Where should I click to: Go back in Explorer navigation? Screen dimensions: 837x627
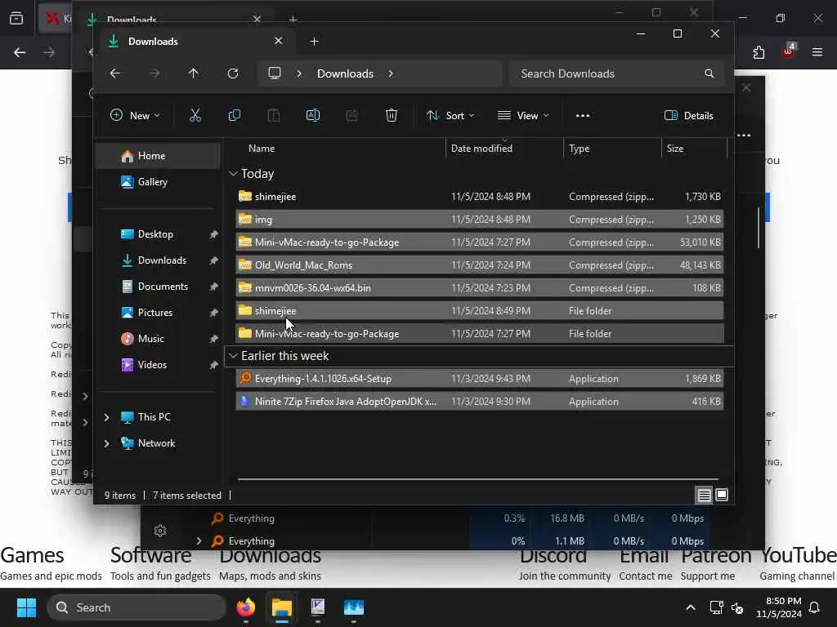115,73
